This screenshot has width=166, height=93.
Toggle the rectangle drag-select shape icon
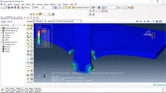point(126,7)
